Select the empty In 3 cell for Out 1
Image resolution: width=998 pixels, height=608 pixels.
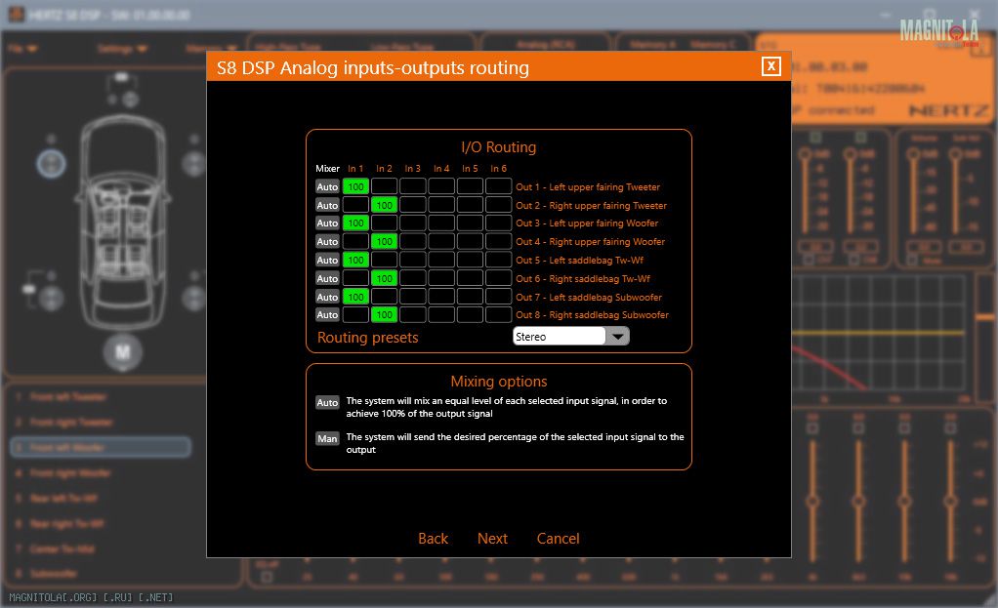(x=413, y=186)
